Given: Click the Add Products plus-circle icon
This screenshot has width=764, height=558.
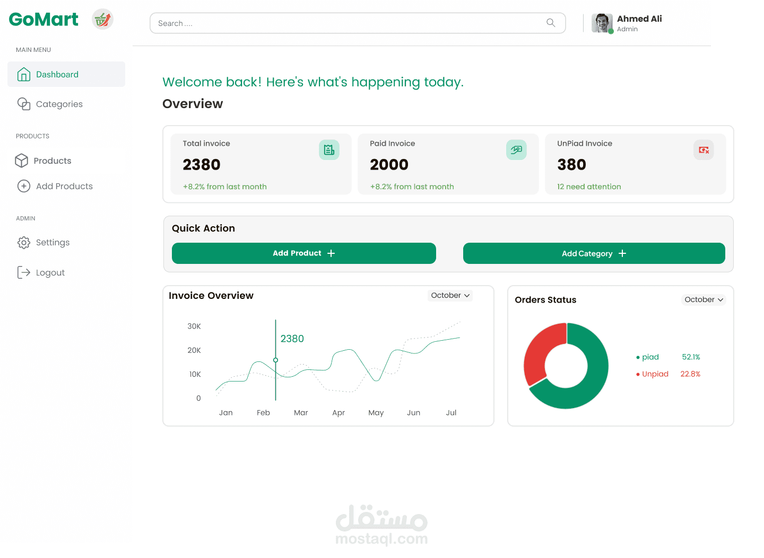Looking at the screenshot, I should (24, 186).
